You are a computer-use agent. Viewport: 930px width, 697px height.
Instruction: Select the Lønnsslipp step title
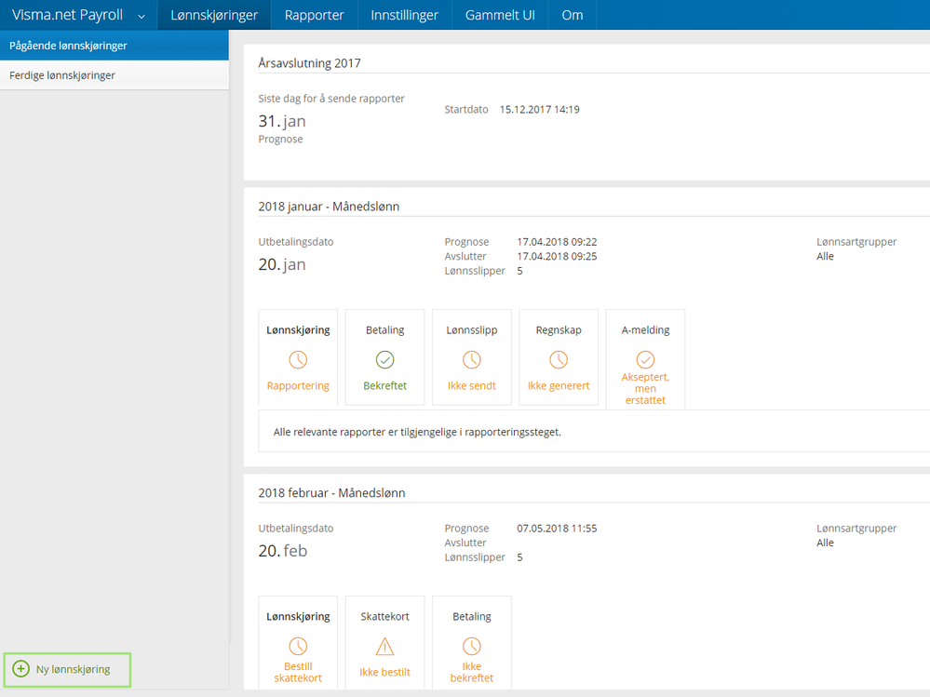(472, 330)
